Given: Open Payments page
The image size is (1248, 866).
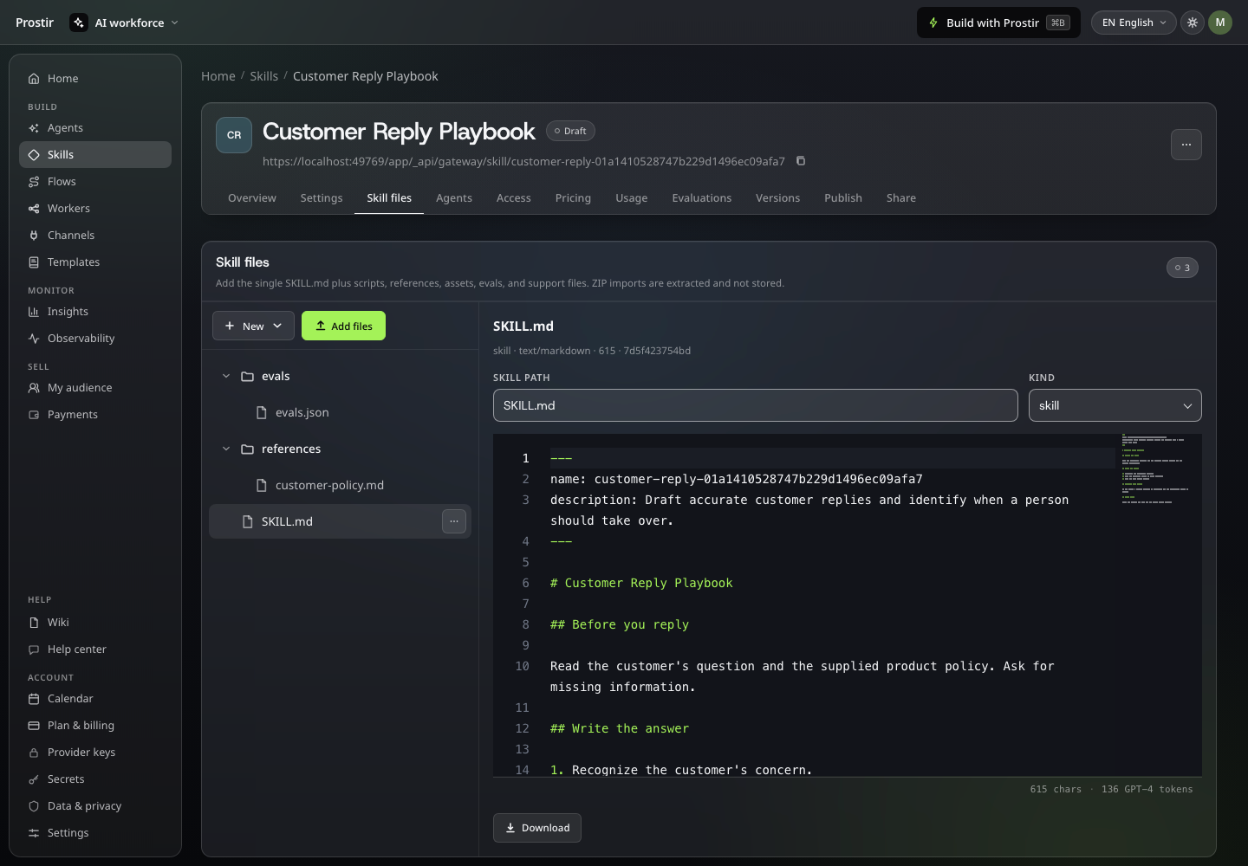Looking at the screenshot, I should [x=95, y=414].
